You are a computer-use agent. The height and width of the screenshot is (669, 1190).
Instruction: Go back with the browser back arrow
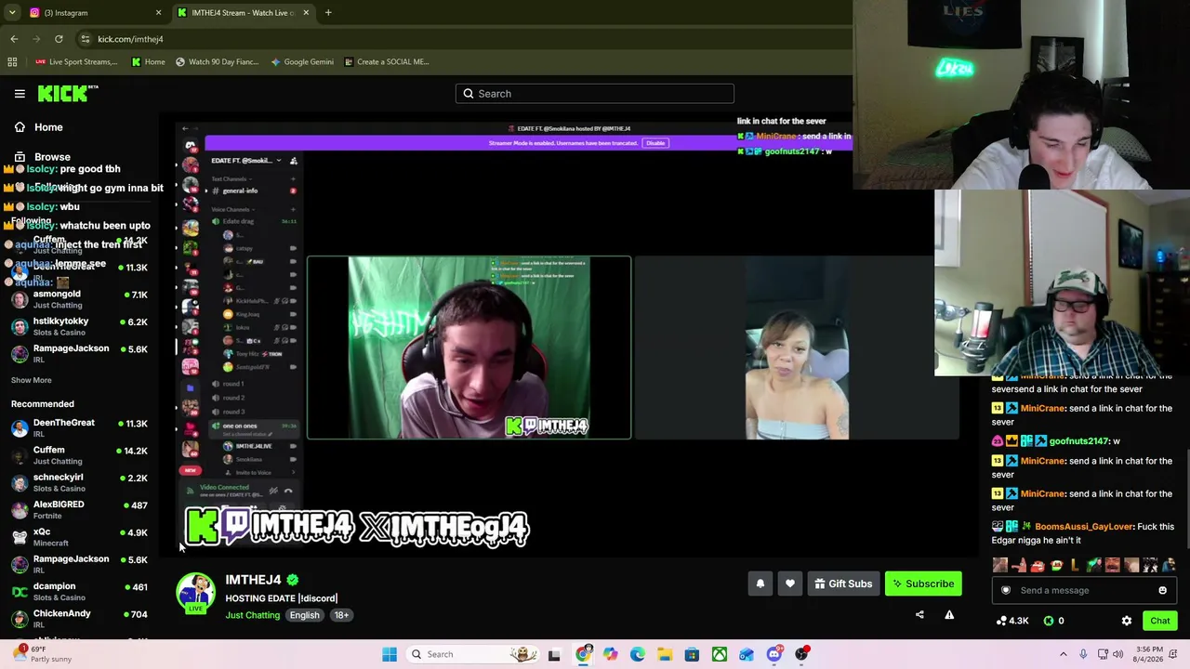coord(14,39)
